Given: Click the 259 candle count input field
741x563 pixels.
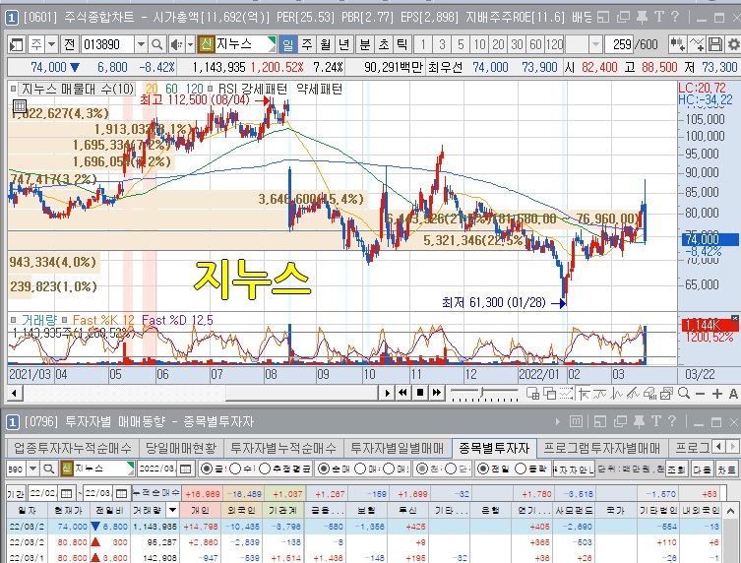Looking at the screenshot, I should click(x=619, y=45).
